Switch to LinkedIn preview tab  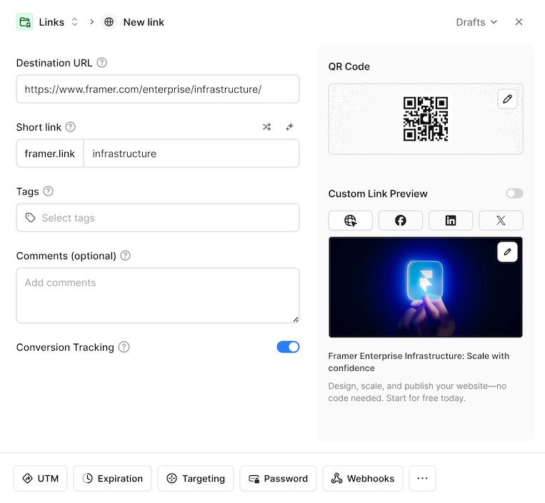451,221
